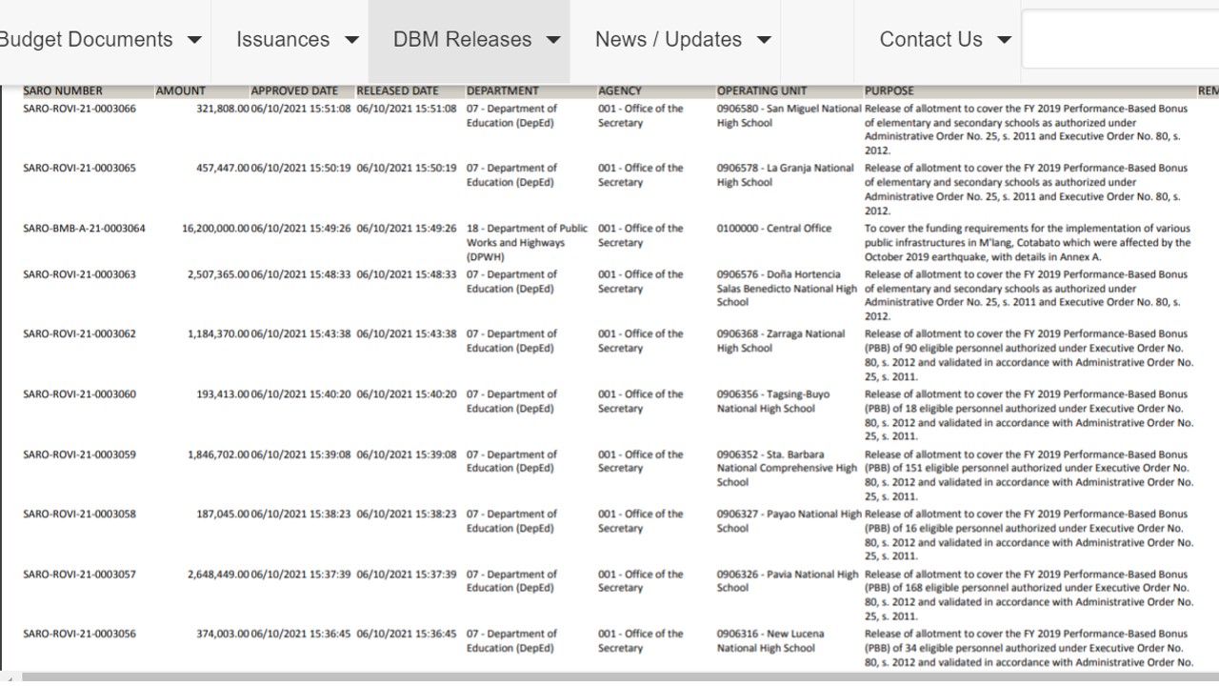1219x686 pixels.
Task: Click Department of Public Works and Highways cell
Action: coord(527,243)
